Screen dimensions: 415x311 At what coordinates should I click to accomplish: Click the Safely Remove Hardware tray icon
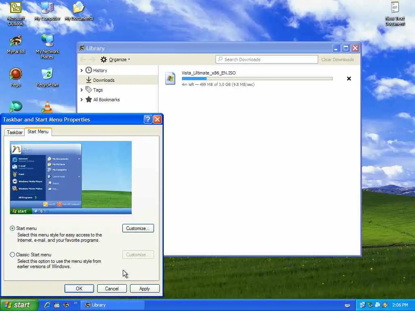pyautogui.click(x=370, y=305)
